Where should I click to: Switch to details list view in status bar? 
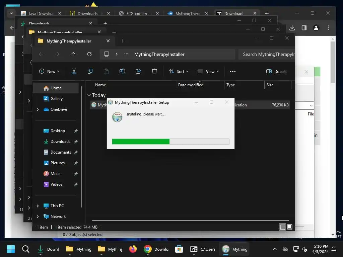pyautogui.click(x=282, y=227)
